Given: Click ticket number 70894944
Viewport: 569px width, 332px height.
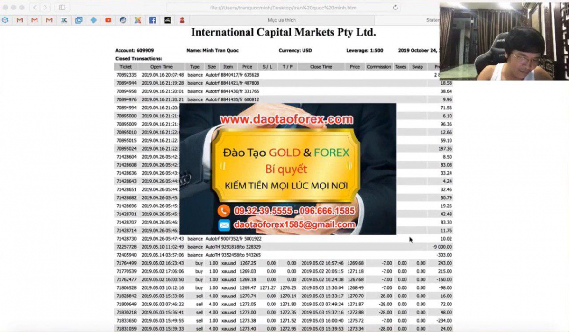Looking at the screenshot, I should click(126, 83).
